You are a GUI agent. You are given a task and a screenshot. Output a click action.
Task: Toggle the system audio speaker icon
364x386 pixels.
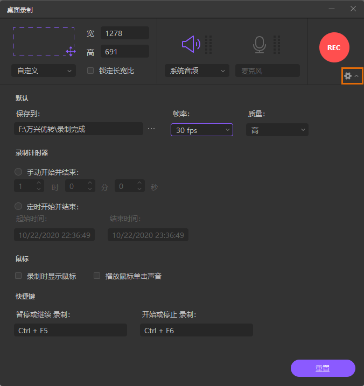tap(191, 44)
